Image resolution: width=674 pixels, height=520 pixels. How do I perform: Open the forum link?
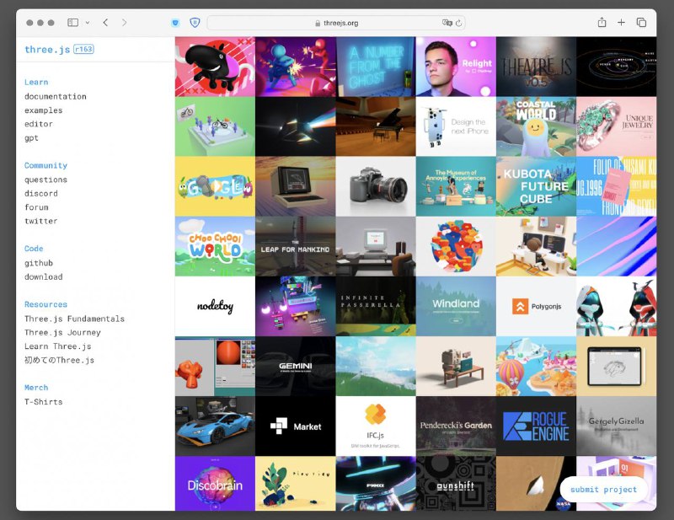(x=36, y=207)
